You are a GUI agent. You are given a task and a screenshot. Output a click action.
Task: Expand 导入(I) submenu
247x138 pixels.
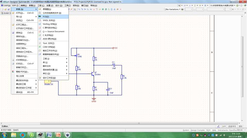[x=25, y=17]
